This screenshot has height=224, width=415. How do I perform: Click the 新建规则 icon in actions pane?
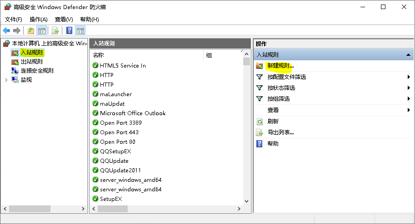260,66
